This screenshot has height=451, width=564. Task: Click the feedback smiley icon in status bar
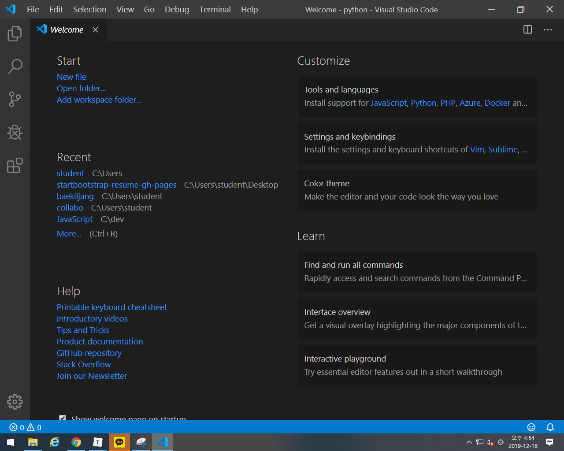pos(531,427)
